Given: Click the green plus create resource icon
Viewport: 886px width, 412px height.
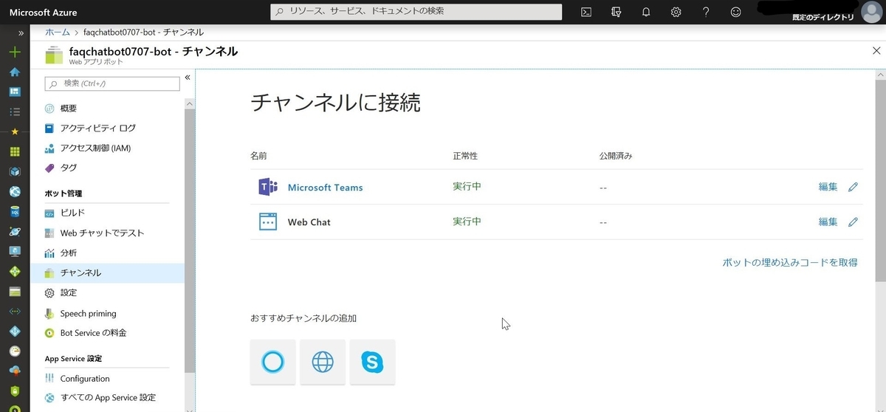Looking at the screenshot, I should [x=15, y=52].
